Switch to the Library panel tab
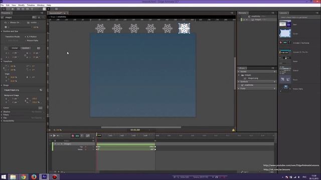Viewport: 321px width, 180px height. pyautogui.click(x=242, y=68)
